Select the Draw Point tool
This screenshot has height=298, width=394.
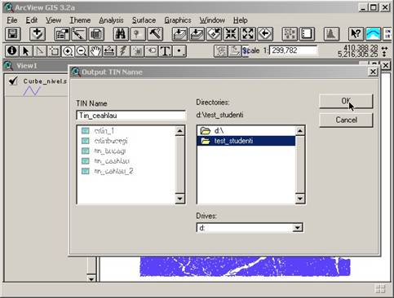coord(179,51)
